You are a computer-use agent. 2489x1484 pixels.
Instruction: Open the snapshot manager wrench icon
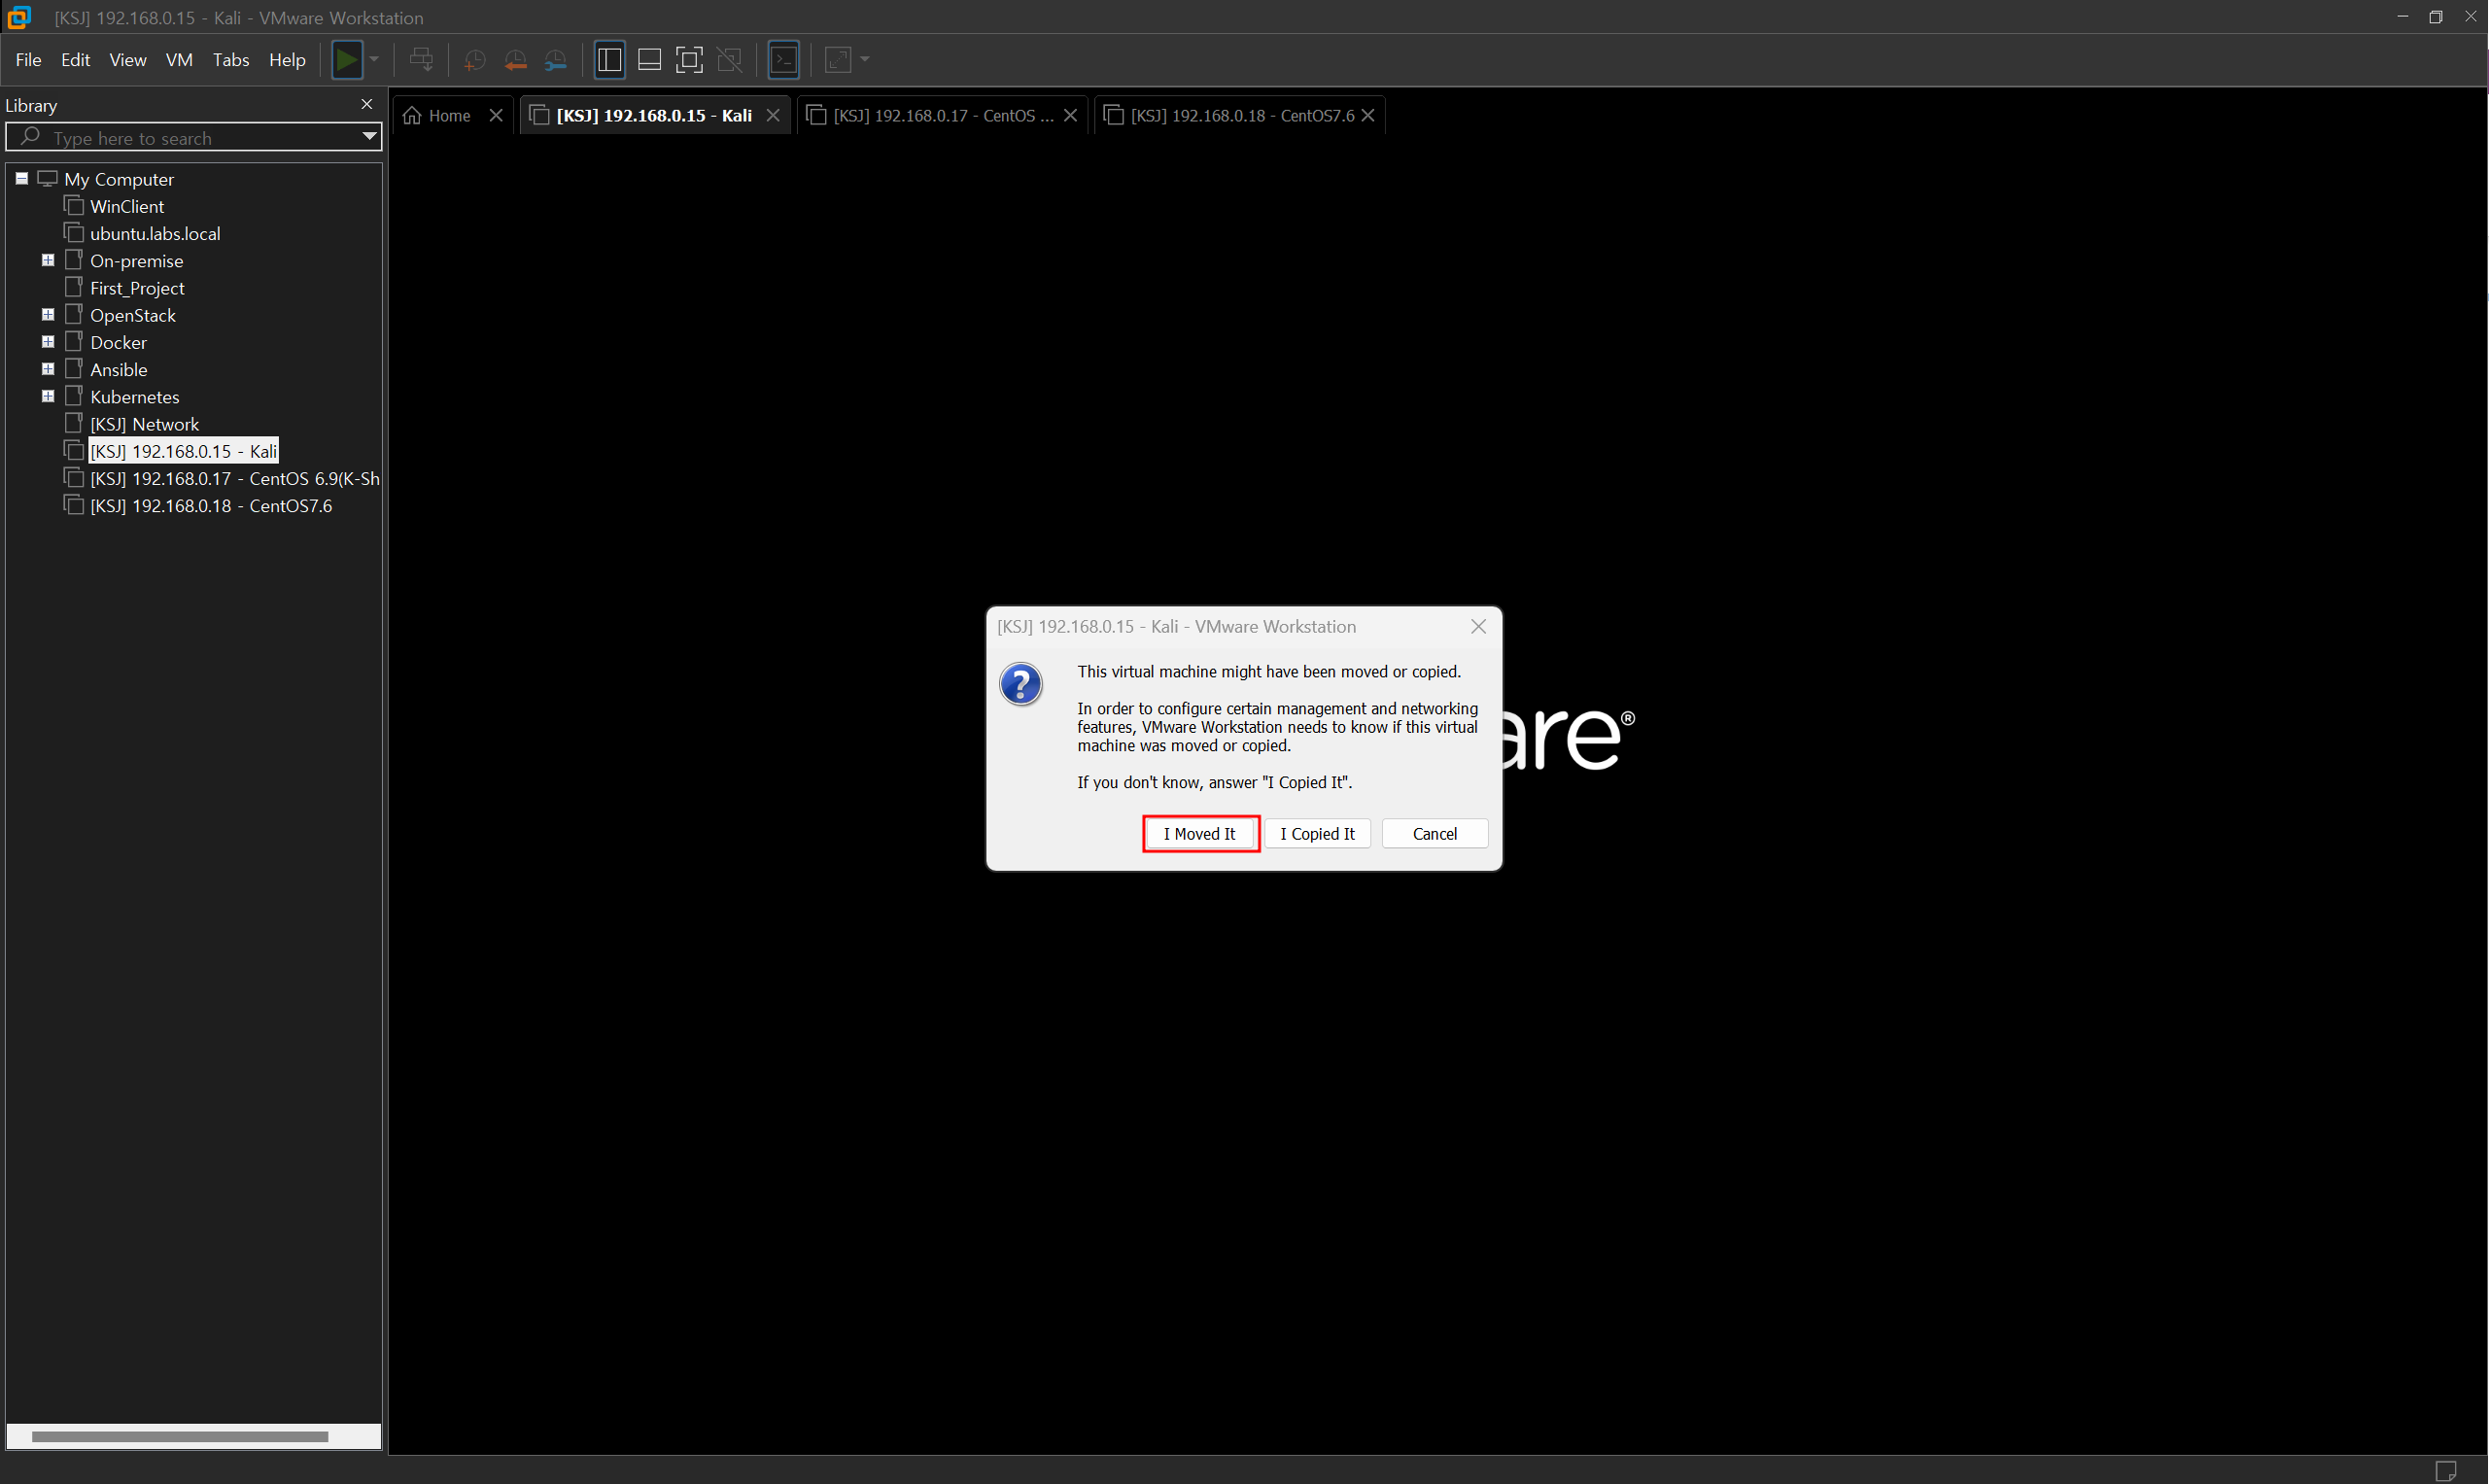[556, 60]
